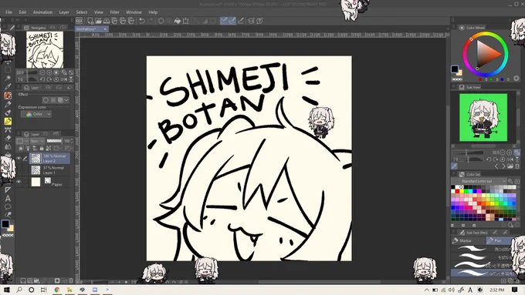Select the Balloon tool in the toolbox

pyautogui.click(x=8, y=206)
